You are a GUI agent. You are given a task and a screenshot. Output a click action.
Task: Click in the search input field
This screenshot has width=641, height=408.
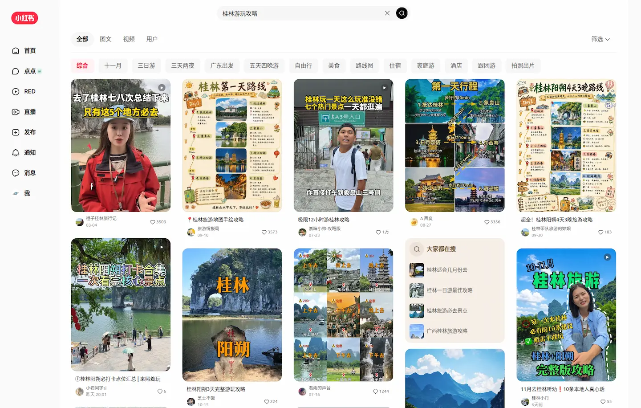tap(300, 13)
